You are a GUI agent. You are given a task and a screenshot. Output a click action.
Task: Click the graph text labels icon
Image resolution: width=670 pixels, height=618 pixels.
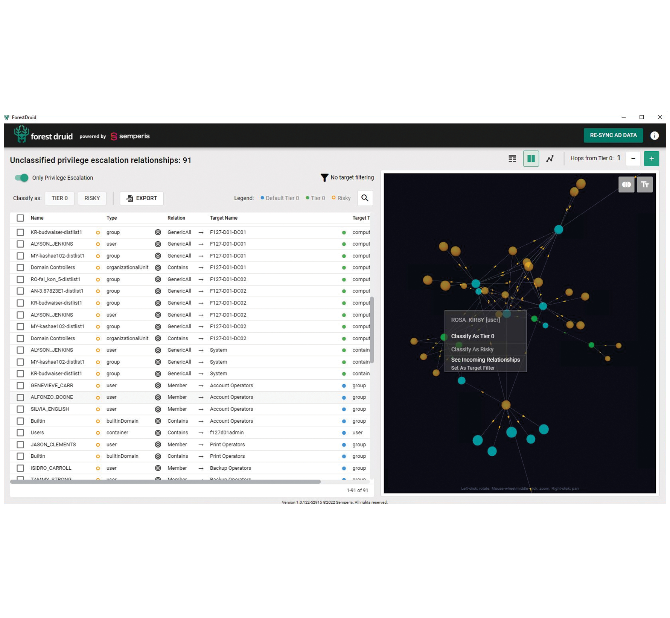coord(645,184)
